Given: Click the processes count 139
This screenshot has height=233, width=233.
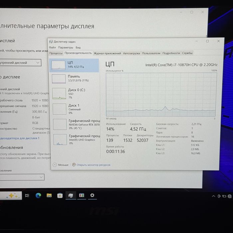Looking at the screenshot, I should [x=110, y=140].
